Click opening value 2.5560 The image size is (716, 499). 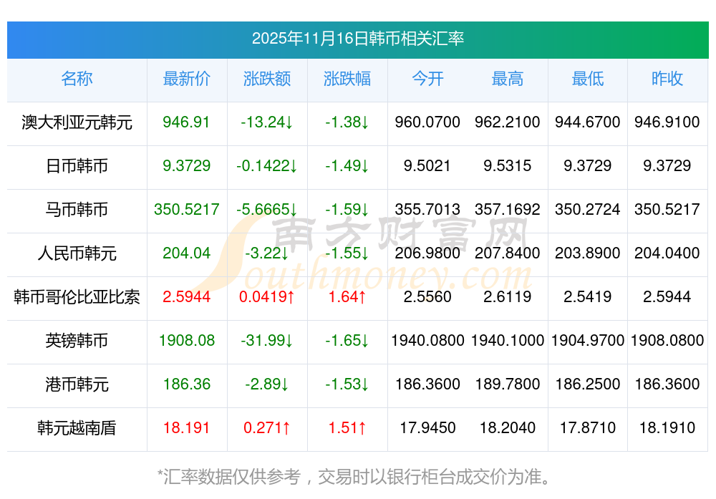point(427,297)
